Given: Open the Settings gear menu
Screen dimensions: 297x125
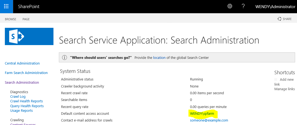Looking at the screenshot, I should click(230, 6).
